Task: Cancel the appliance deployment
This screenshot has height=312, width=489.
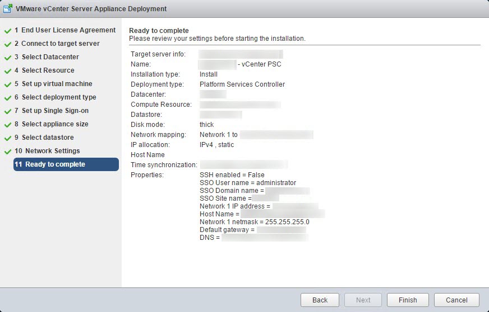Action: (456, 300)
